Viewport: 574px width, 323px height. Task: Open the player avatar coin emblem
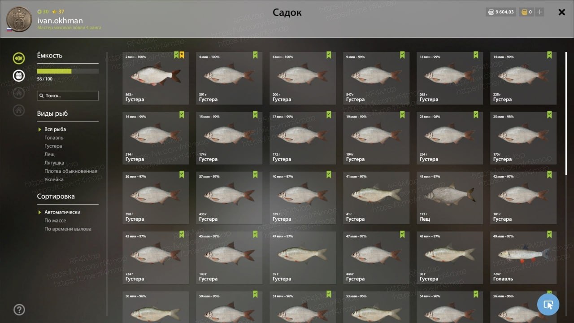(19, 19)
